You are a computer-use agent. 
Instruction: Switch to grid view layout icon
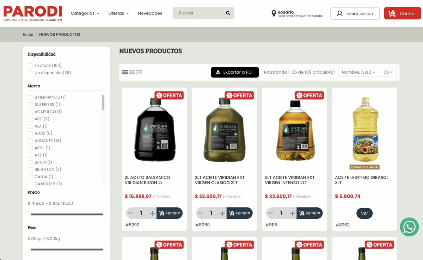point(125,72)
